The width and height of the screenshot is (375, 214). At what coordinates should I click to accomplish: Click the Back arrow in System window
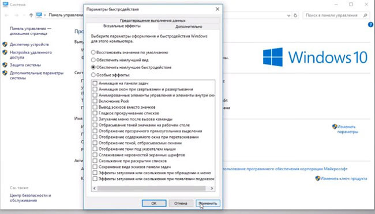(7, 16)
